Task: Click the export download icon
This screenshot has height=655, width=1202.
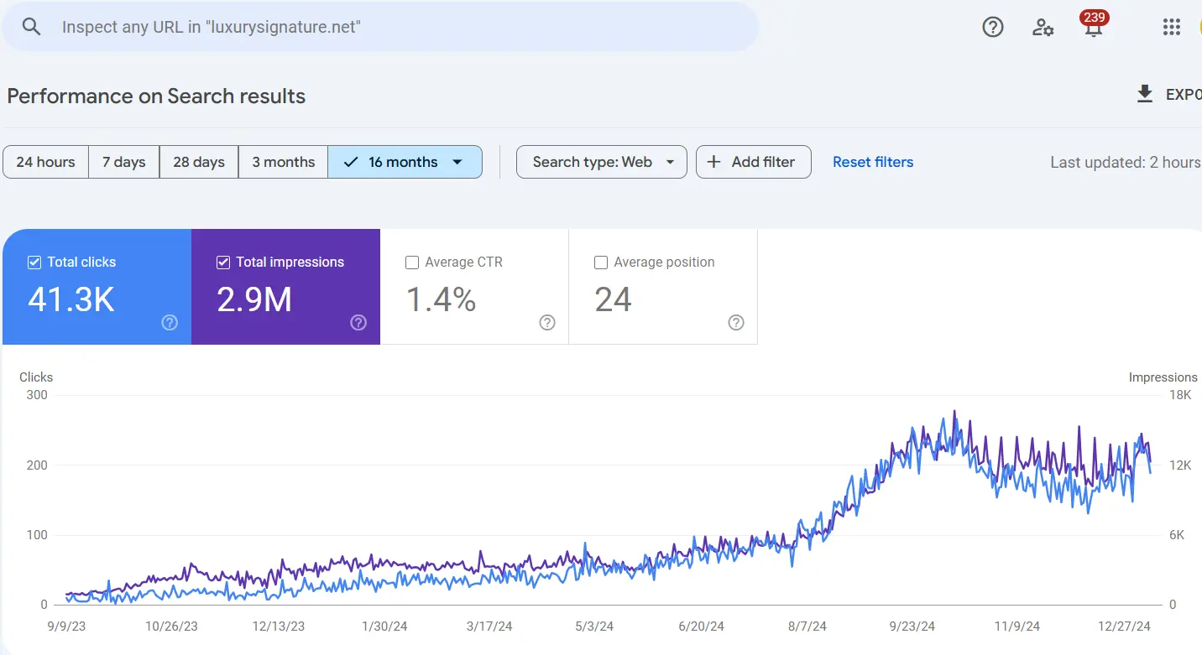Action: 1145,94
